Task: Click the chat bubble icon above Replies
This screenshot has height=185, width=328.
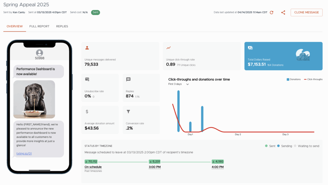Action: click(128, 79)
